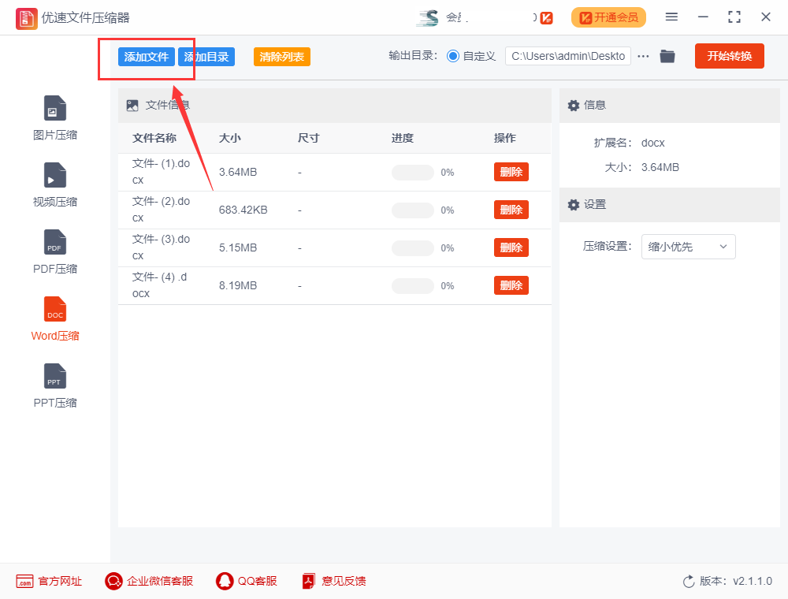The image size is (788, 599).
Task: Click the version text v2.1.1.0
Action: tap(753, 582)
